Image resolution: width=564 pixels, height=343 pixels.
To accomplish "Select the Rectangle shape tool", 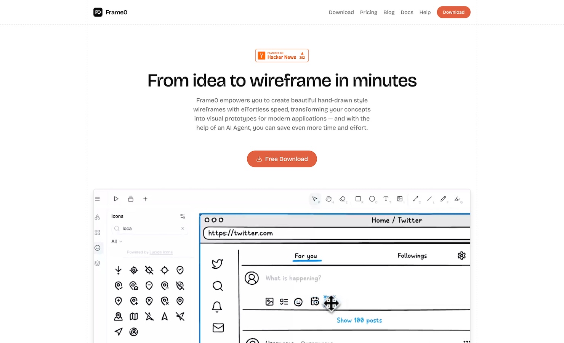I will pyautogui.click(x=358, y=199).
